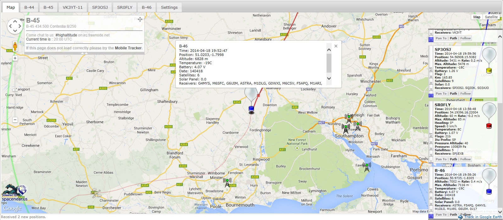Click the SR0FLY heading in the side panel
The height and width of the screenshot is (220, 503).
pyautogui.click(x=443, y=105)
